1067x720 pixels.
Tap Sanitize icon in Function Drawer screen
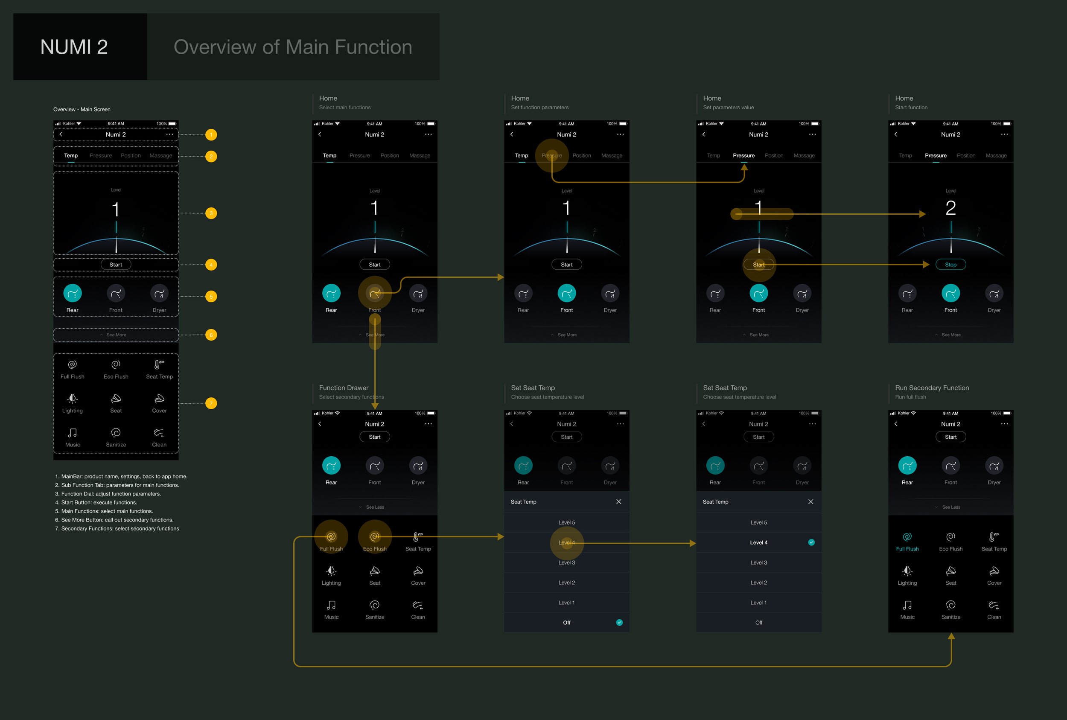tap(375, 605)
